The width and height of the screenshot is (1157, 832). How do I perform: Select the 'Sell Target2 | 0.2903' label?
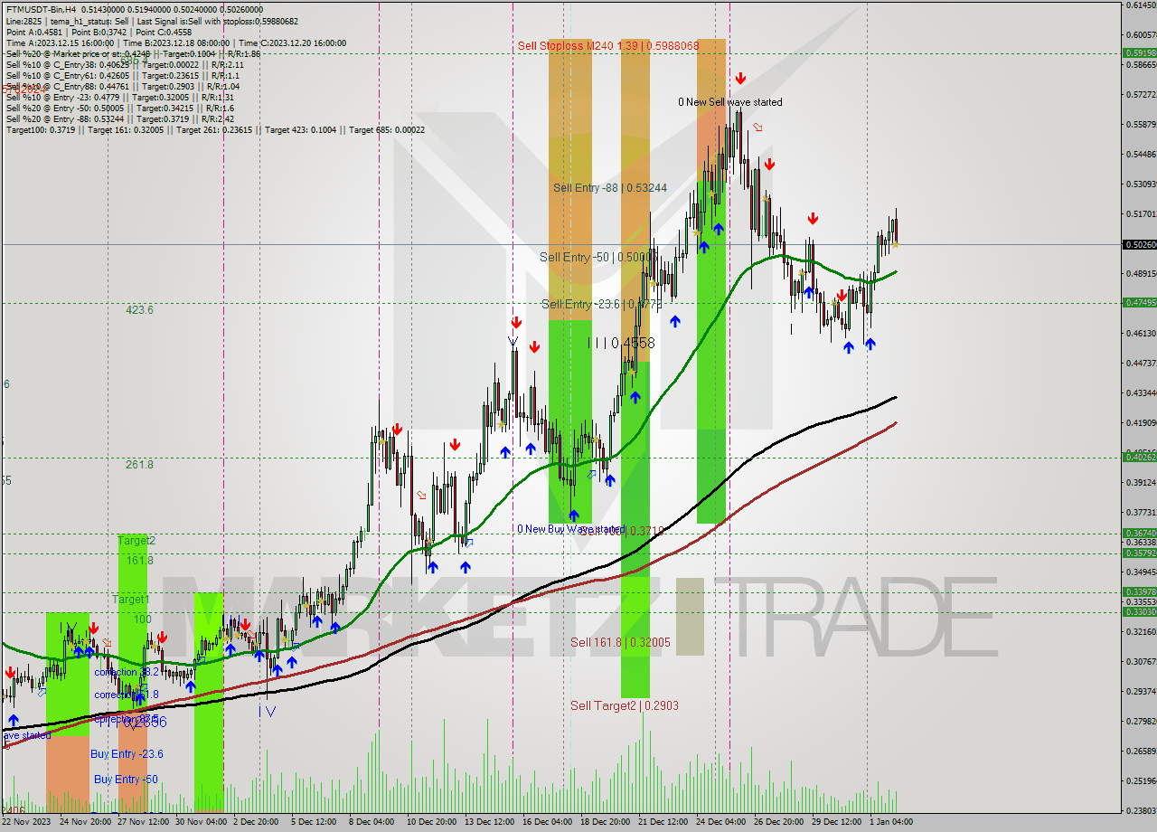tap(625, 705)
